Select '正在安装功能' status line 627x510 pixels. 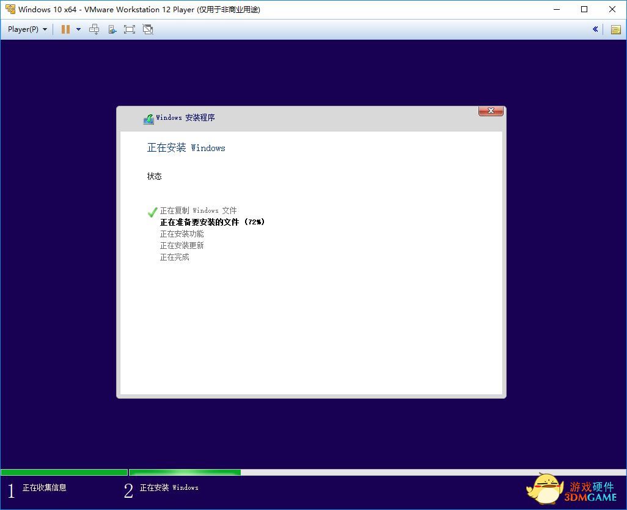coord(182,234)
